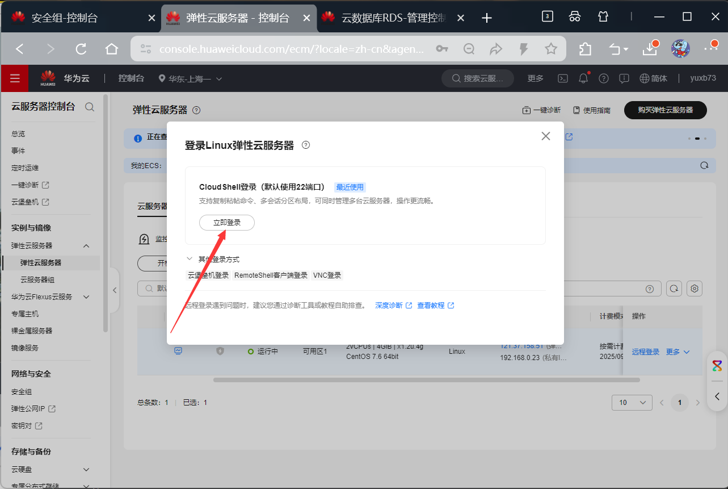The width and height of the screenshot is (728, 489).
Task: Open browser downloads icon
Action: (650, 49)
